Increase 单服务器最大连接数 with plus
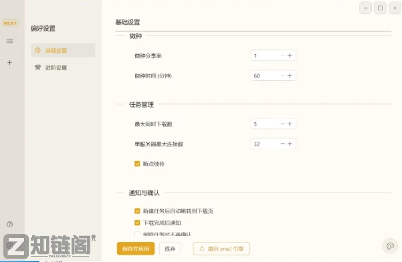Viewport: 402px width, 262px height. (290, 144)
